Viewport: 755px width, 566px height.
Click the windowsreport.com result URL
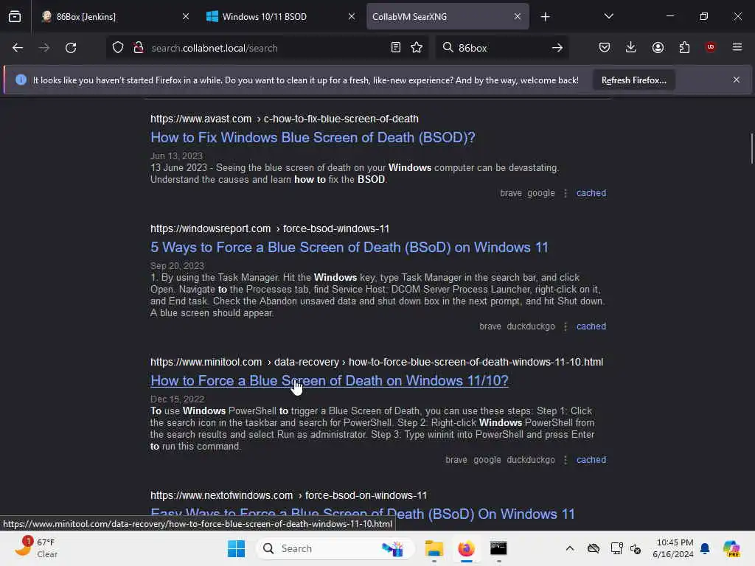pos(270,228)
